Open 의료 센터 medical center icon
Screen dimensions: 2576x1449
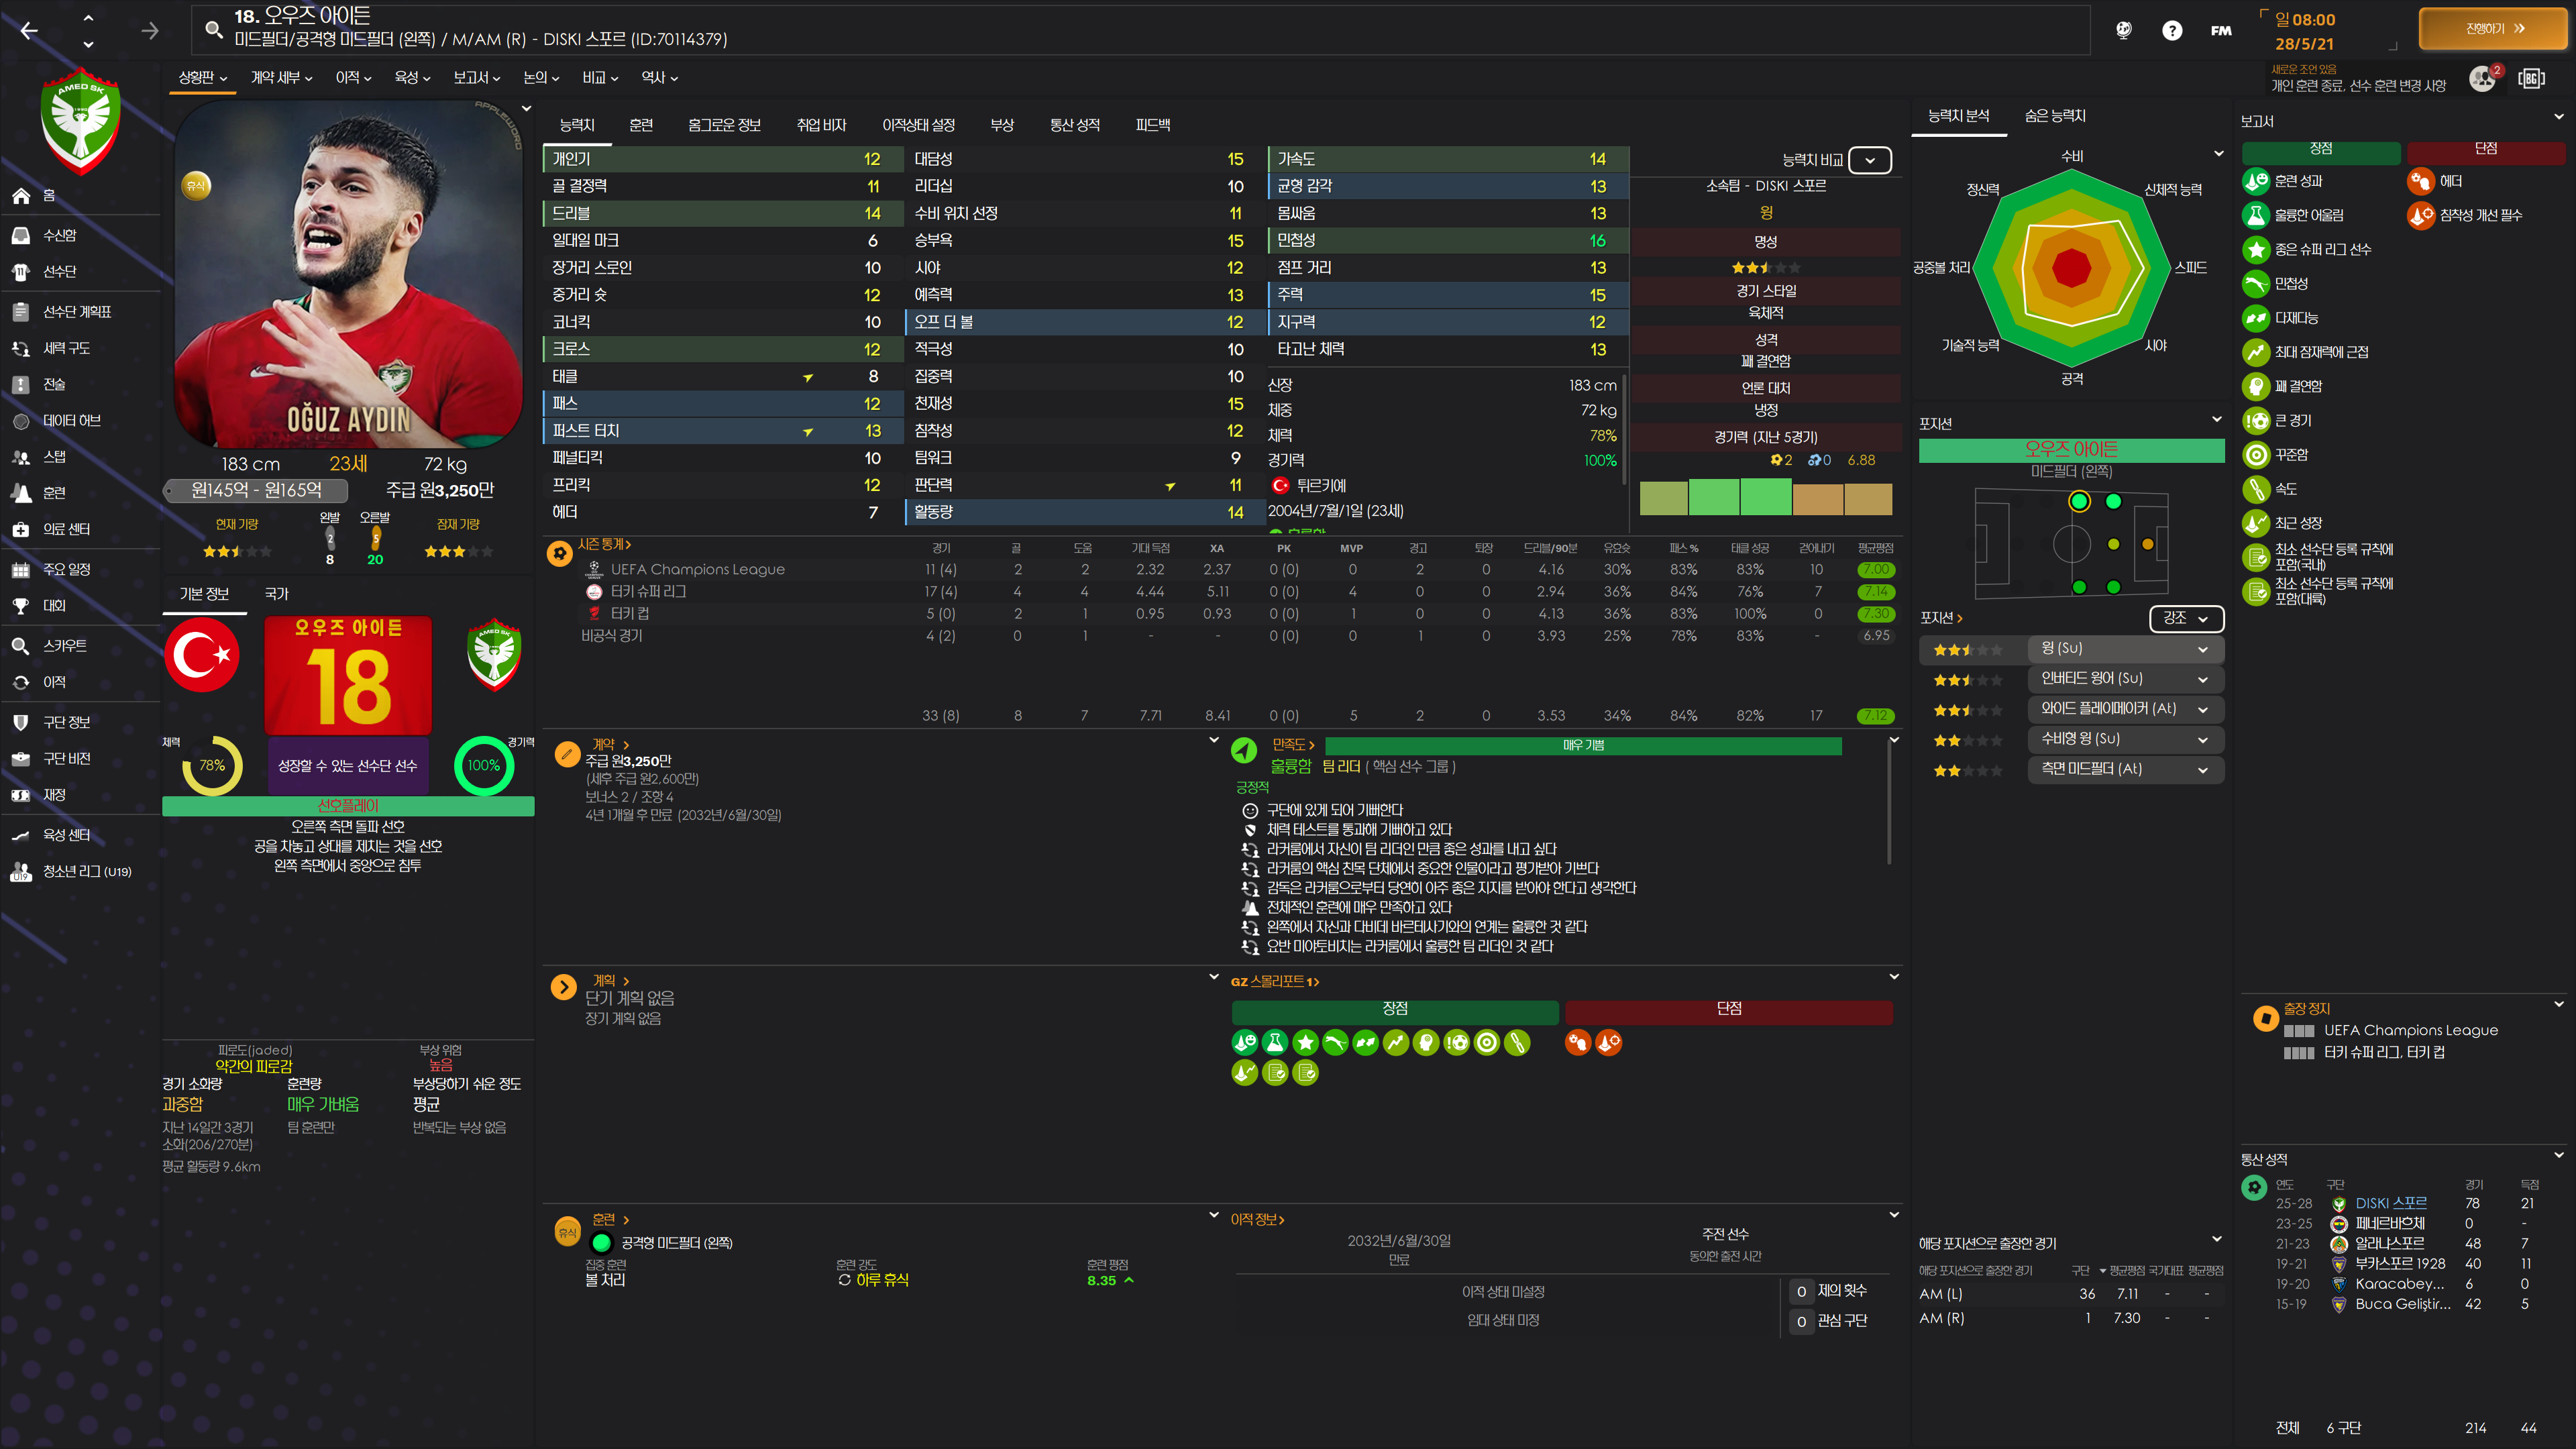(21, 529)
